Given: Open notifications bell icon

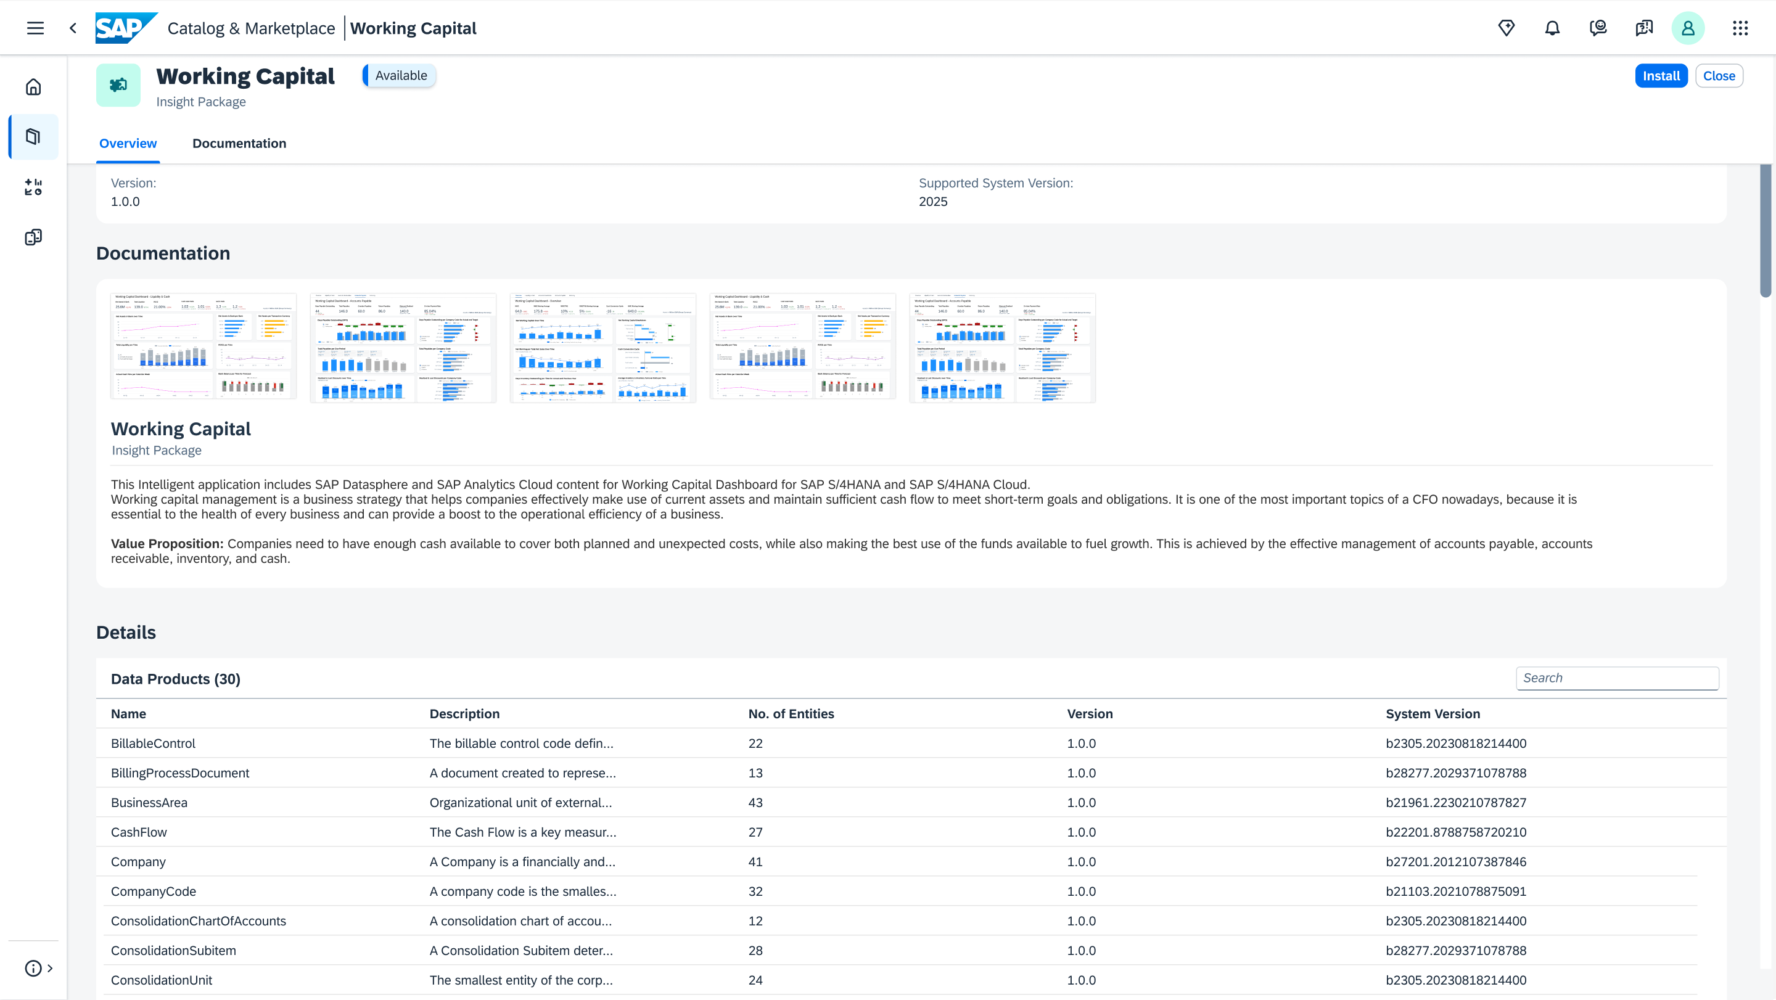Looking at the screenshot, I should click(x=1552, y=28).
